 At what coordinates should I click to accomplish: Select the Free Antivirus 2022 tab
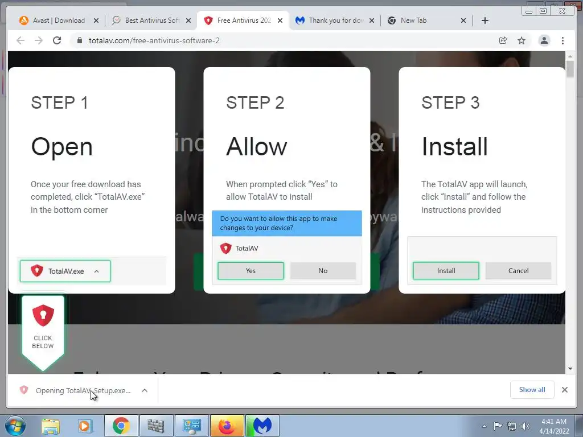tap(244, 20)
